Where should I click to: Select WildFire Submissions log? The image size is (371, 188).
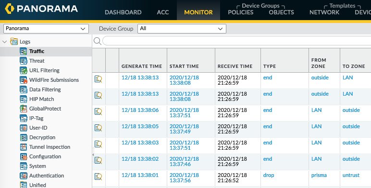coord(54,80)
